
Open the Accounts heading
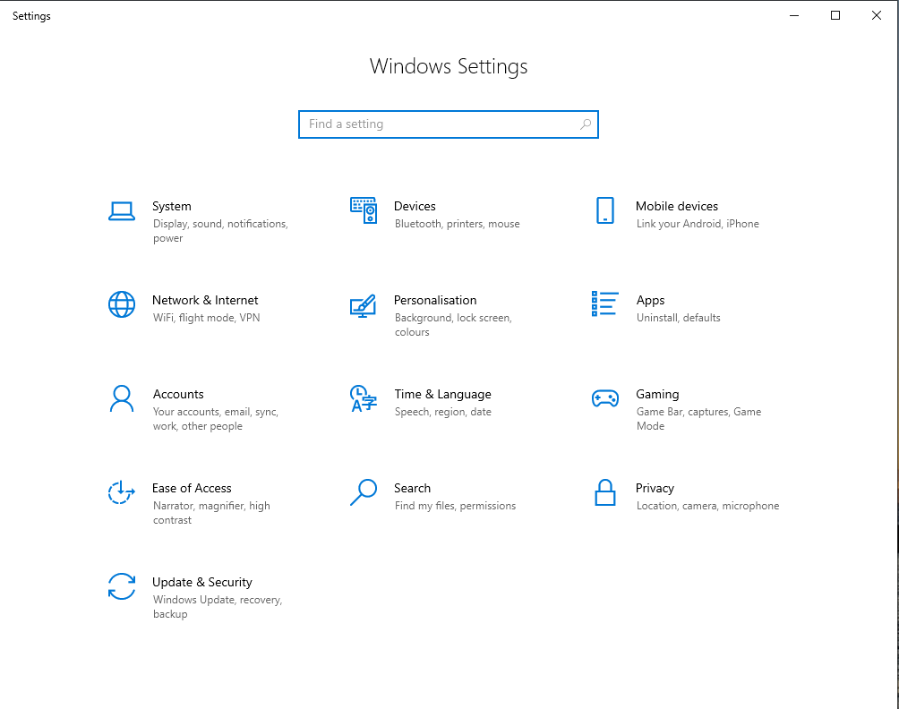pos(178,394)
